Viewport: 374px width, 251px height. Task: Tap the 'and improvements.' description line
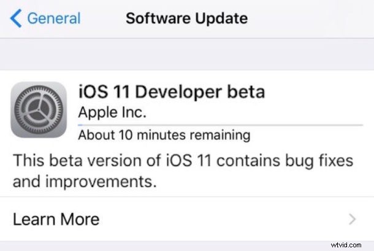pos(85,182)
